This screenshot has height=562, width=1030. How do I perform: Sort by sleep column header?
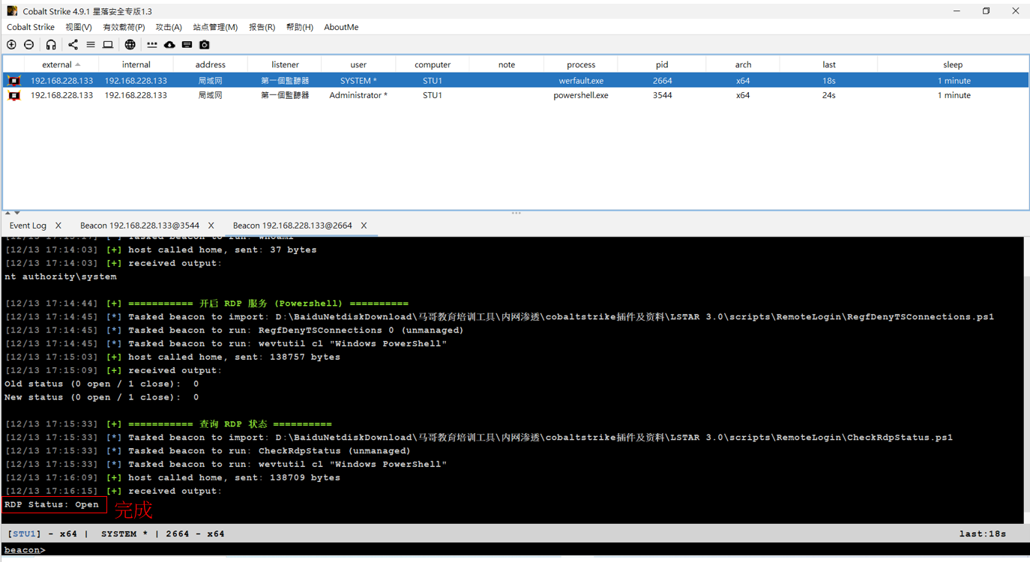pyautogui.click(x=953, y=65)
